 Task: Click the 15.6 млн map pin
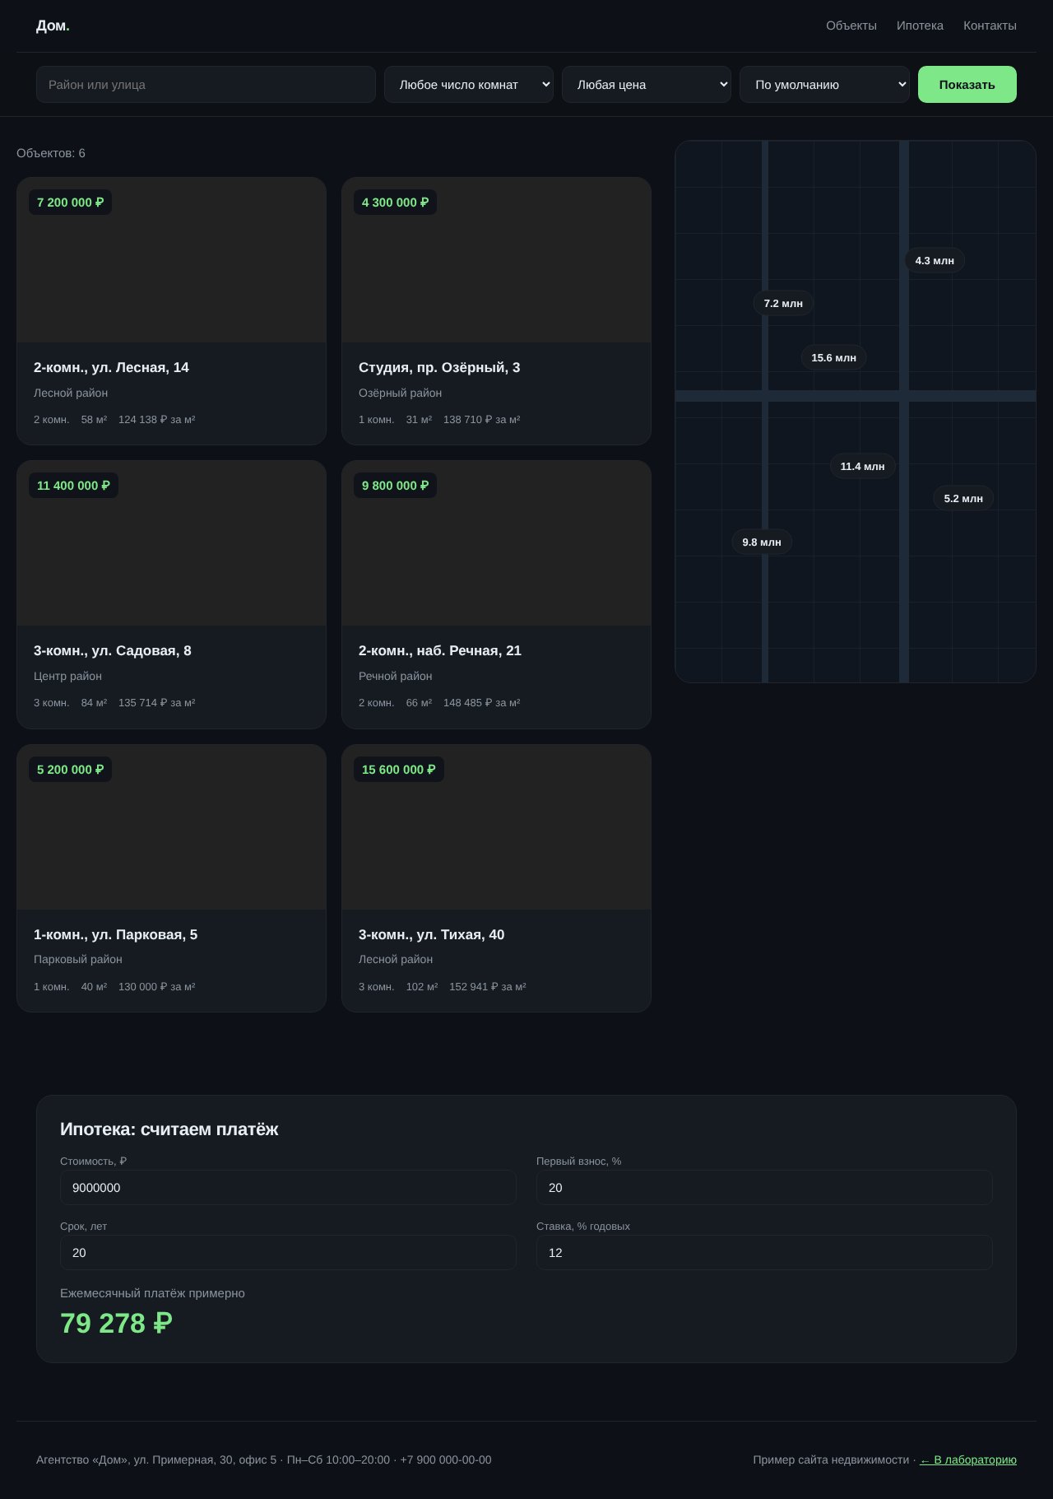[x=833, y=357]
